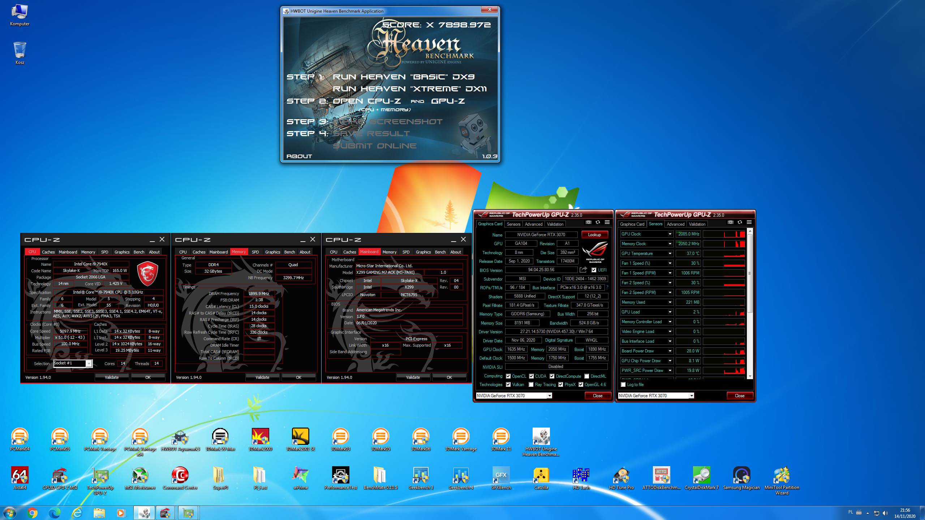This screenshot has width=925, height=520.
Task: Switch to the Caches tab in the first CPU-Z window
Action: (x=48, y=252)
